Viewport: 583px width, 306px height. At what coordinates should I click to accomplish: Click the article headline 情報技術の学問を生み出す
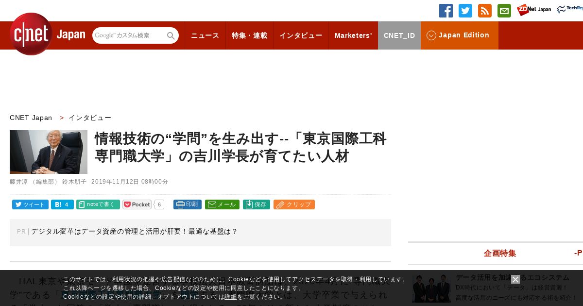240,148
